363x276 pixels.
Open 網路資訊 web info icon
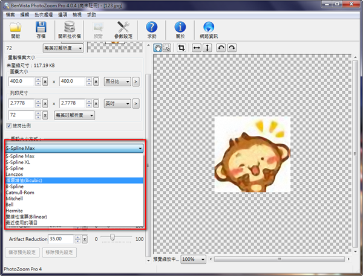point(209,28)
